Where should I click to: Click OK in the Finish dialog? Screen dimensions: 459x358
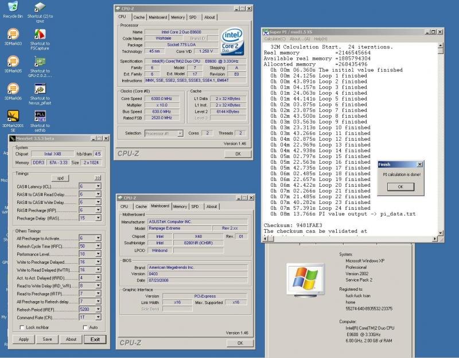pos(400,187)
